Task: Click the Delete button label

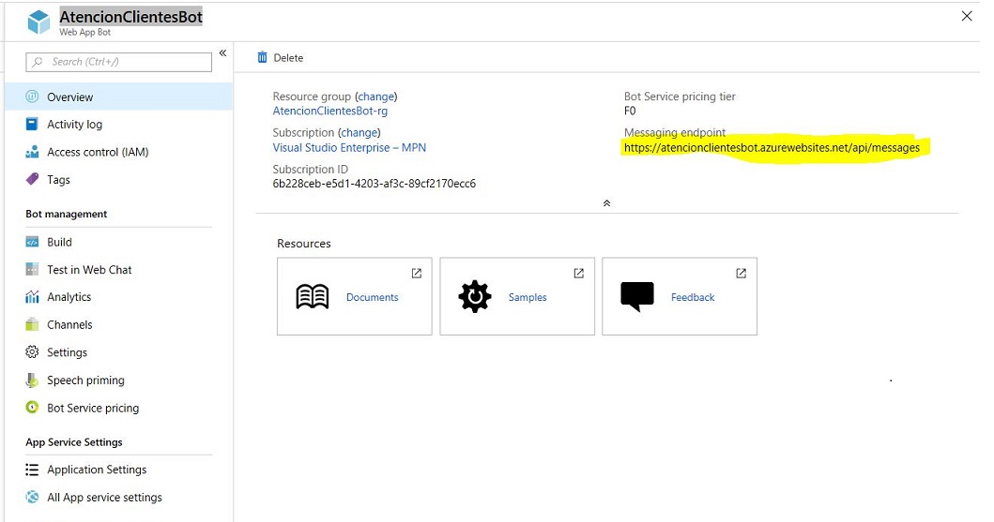Action: coord(288,57)
